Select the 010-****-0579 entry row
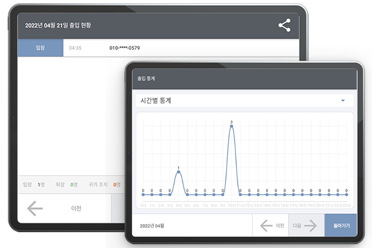Screen dimensions: 372x248 [158, 47]
